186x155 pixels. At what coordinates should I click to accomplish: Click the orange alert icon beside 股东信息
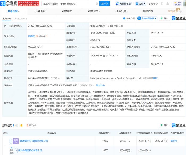click(x=22, y=125)
